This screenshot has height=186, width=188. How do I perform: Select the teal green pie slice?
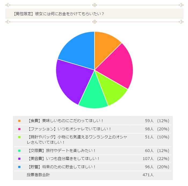93,95
